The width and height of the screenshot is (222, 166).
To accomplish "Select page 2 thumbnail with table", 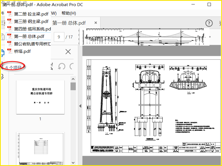I will tap(40, 149).
